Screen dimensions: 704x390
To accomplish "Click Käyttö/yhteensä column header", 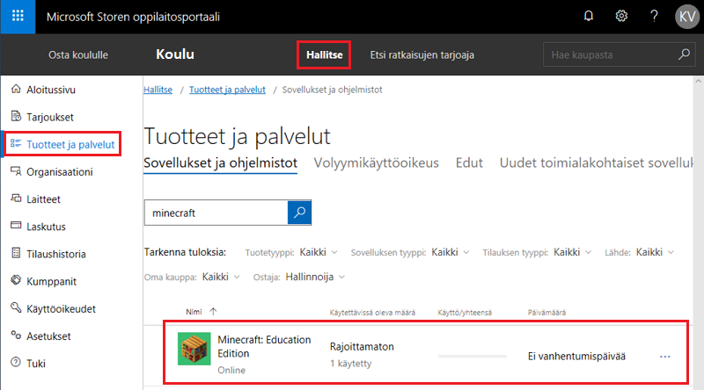I will point(465,313).
